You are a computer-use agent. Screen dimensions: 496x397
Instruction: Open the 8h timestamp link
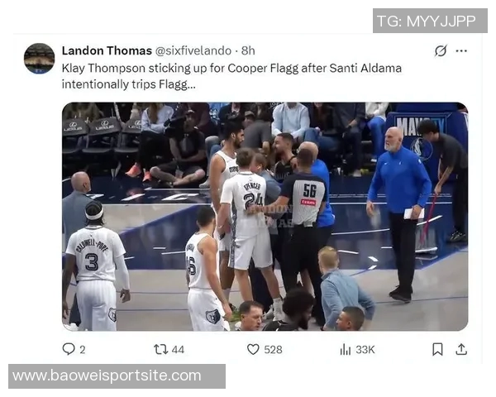[248, 50]
